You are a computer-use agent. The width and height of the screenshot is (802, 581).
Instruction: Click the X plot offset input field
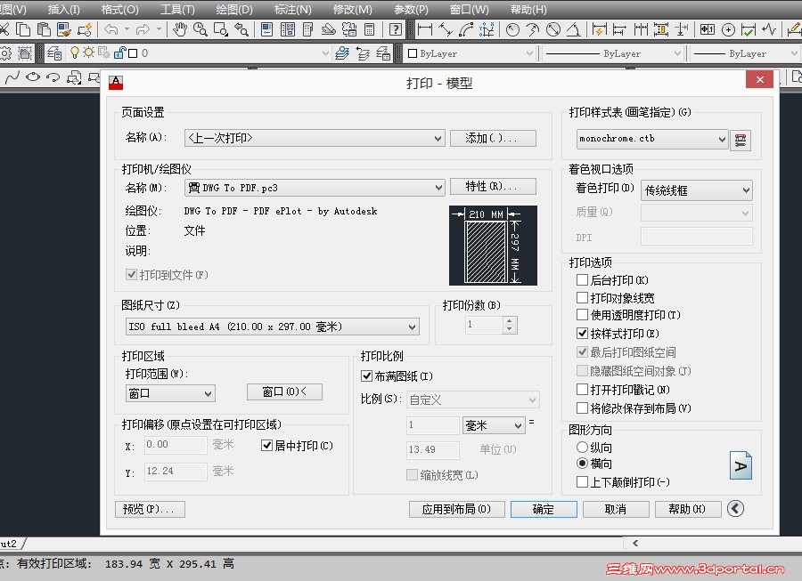click(x=175, y=446)
